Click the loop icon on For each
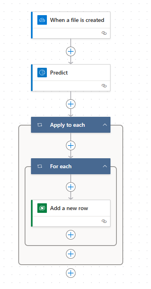The image size is (151, 289). point(40,166)
